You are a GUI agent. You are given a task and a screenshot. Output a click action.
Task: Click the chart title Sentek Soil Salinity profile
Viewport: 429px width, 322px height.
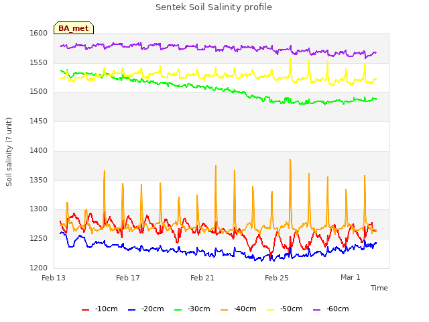pos(214,7)
